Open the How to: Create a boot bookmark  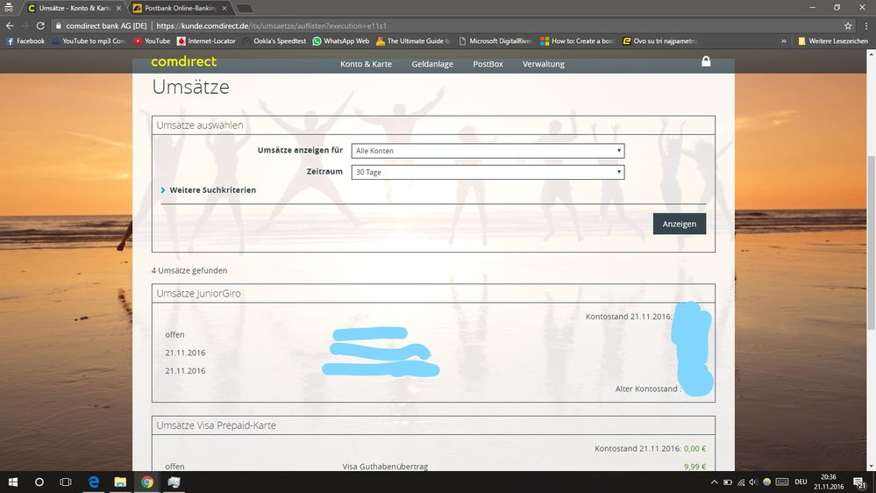[x=577, y=41]
